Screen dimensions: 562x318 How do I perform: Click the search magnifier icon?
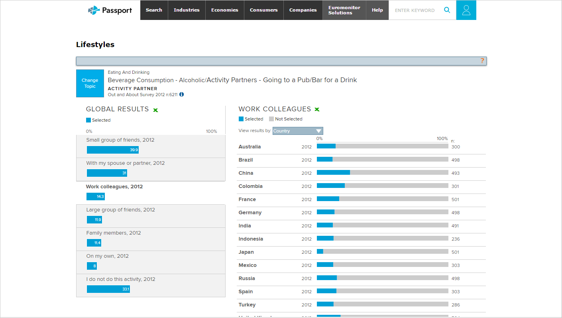[x=447, y=10]
